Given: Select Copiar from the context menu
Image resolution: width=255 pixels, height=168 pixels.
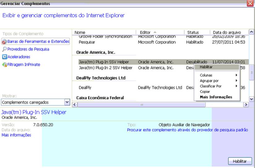Looking at the screenshot, I should pos(205,92).
